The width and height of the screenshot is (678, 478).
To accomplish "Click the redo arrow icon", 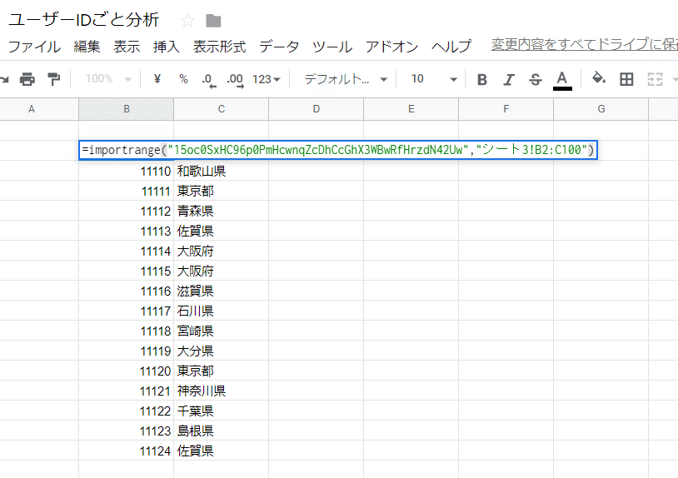I will 4,79.
